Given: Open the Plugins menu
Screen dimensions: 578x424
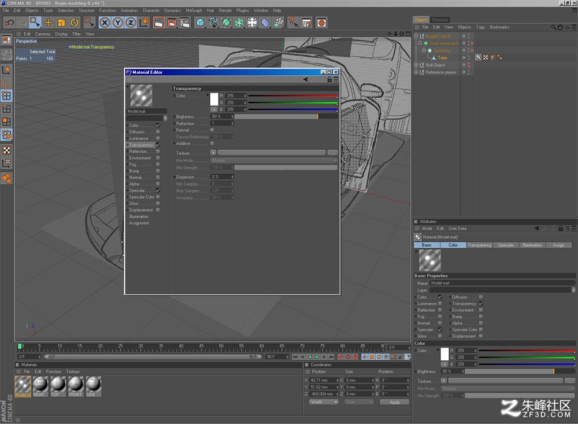Looking at the screenshot, I should tap(243, 10).
